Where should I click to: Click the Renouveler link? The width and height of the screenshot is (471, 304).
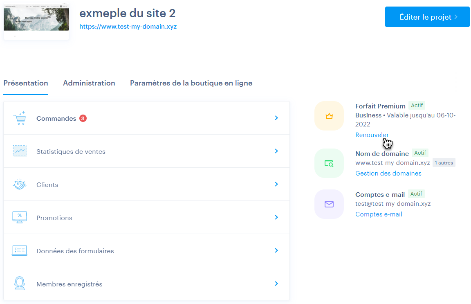click(372, 135)
